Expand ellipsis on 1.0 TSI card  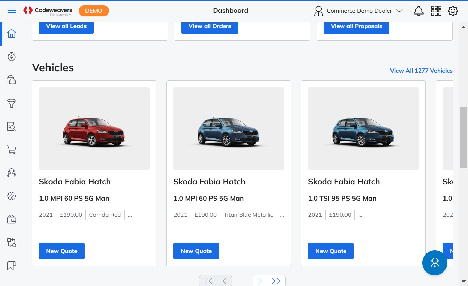(x=360, y=215)
